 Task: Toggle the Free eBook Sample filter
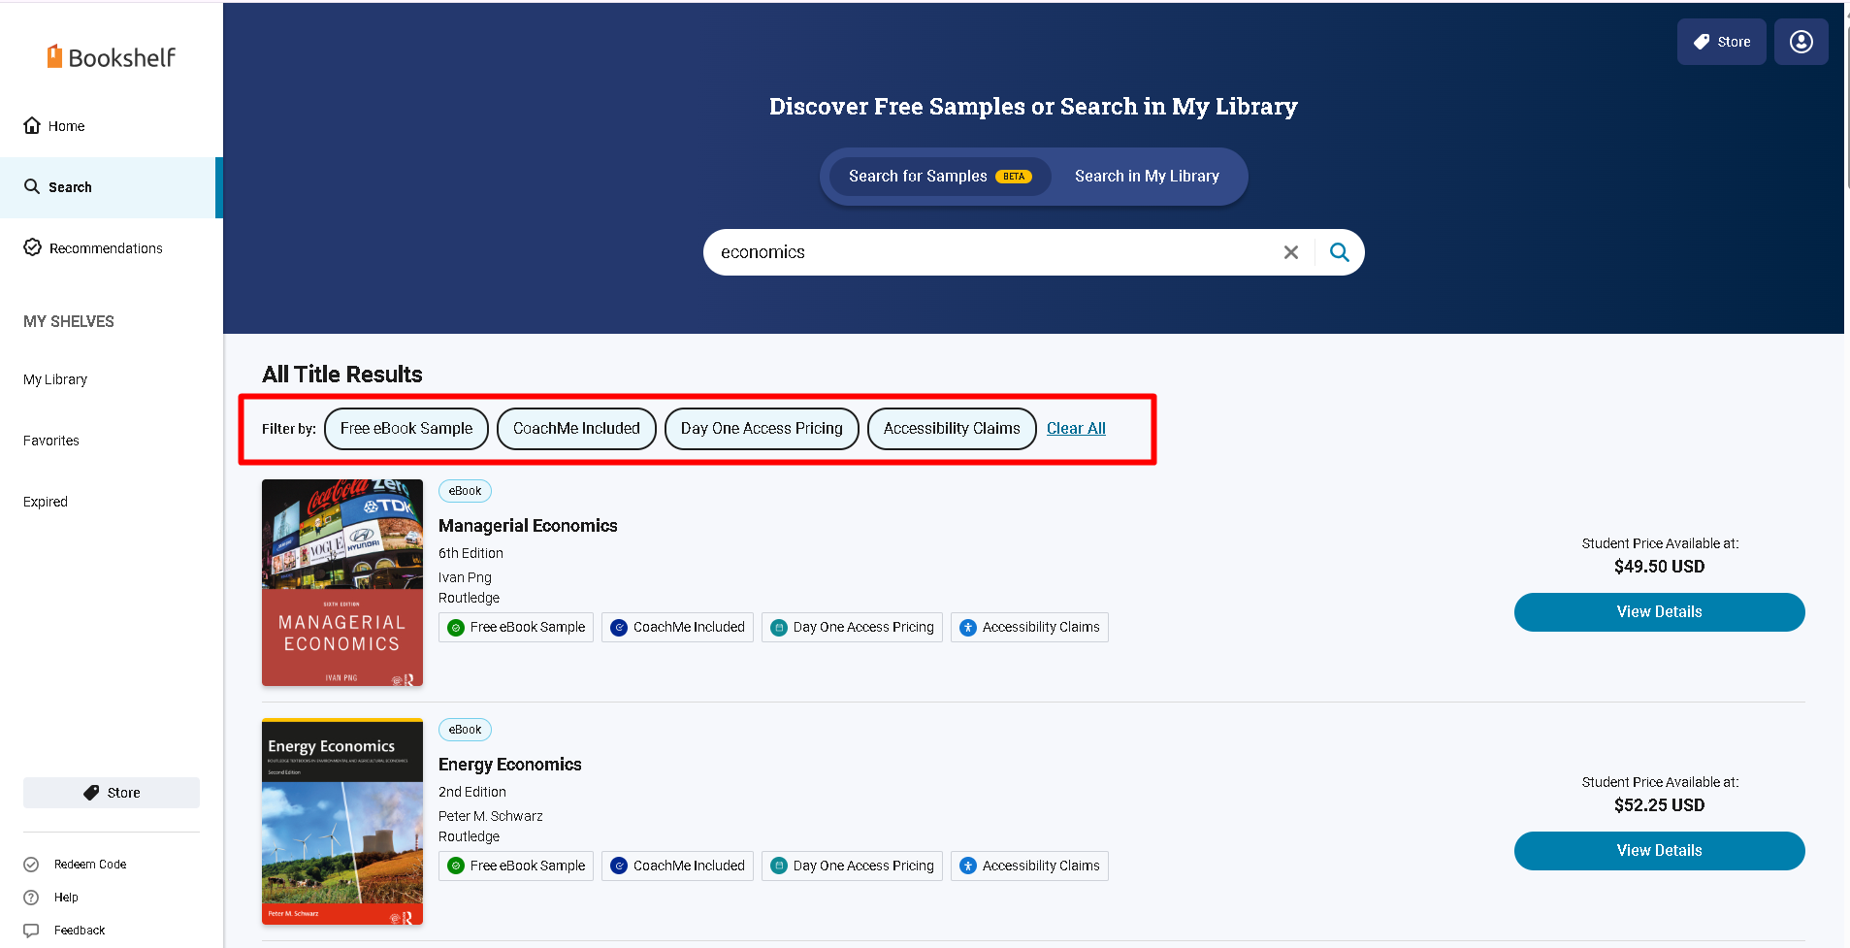tap(406, 429)
